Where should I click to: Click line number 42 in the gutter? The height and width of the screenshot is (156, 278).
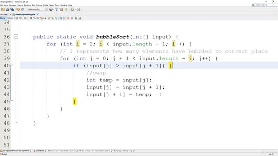coord(7,80)
